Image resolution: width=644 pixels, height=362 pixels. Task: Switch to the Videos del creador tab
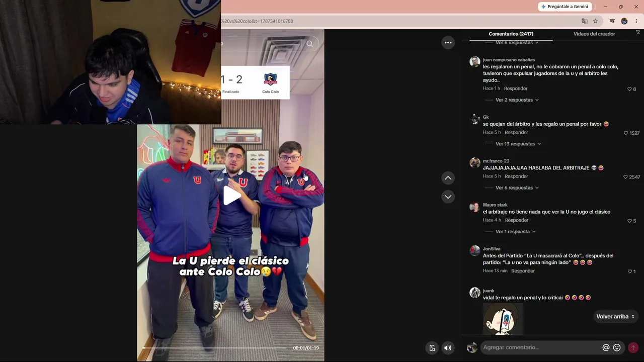click(x=594, y=34)
